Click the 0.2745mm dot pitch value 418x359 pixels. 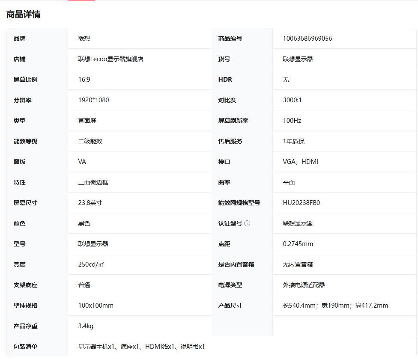coord(298,244)
